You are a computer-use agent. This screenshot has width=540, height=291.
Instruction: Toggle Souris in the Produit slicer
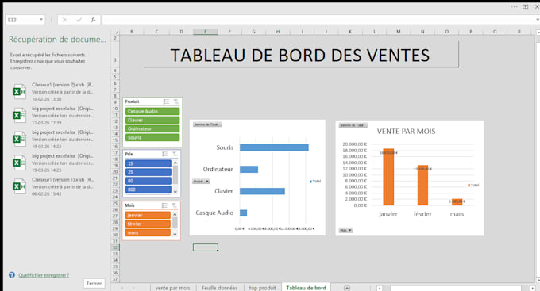pos(152,137)
